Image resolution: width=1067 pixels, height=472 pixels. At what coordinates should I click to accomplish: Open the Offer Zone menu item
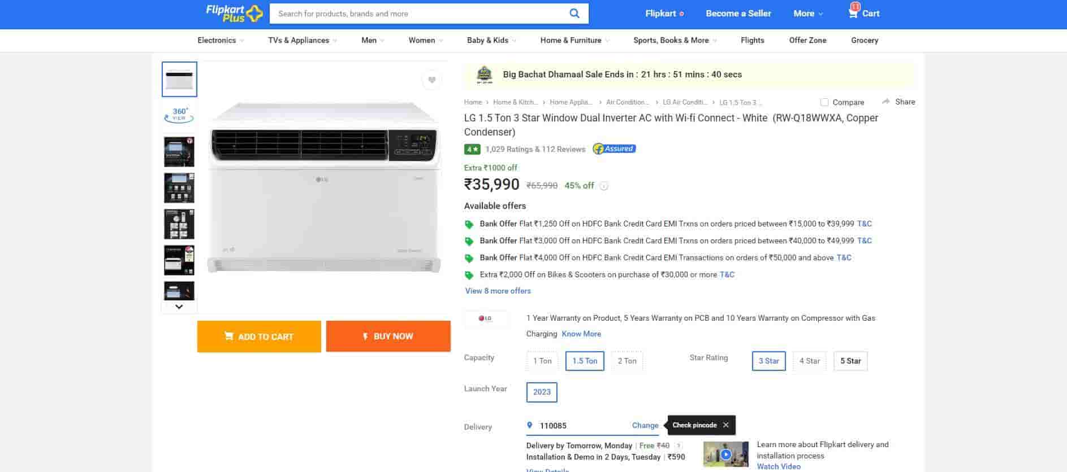807,41
